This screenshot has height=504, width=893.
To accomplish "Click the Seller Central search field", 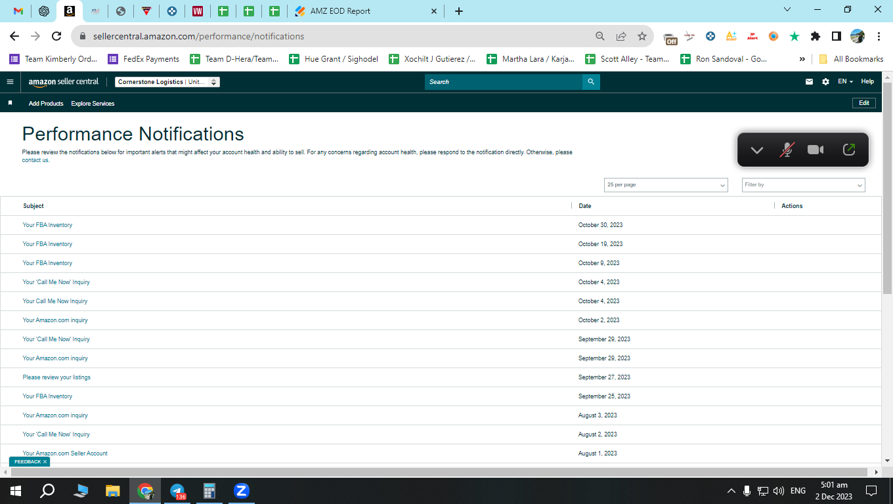I will (x=504, y=82).
